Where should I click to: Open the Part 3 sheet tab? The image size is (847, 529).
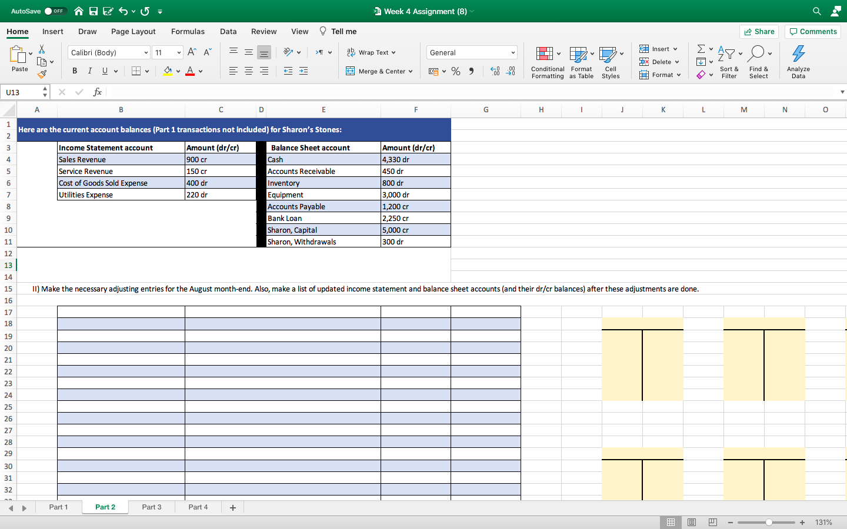pos(151,507)
